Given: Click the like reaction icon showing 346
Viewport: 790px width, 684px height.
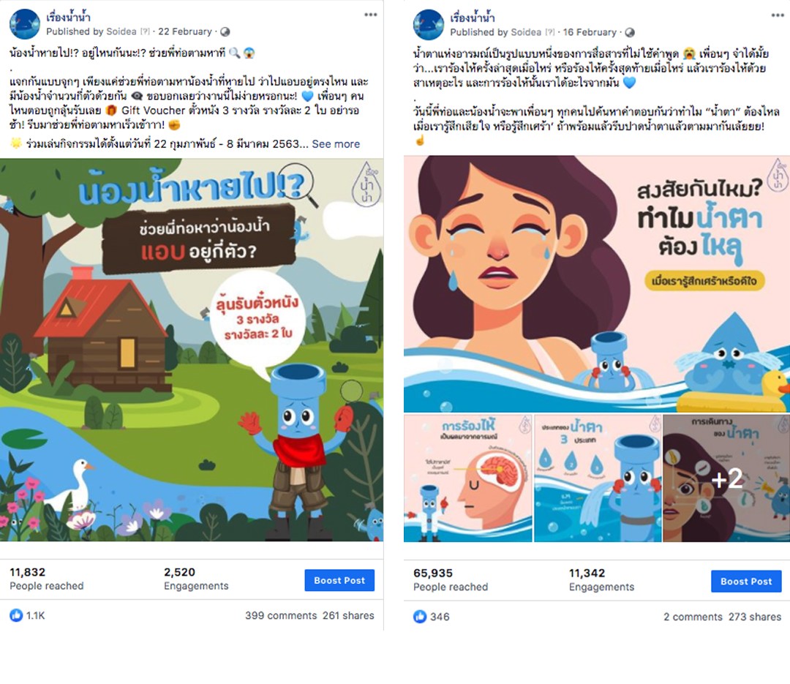Looking at the screenshot, I should coord(420,617).
